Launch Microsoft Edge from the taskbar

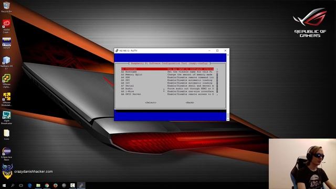tap(30, 185)
